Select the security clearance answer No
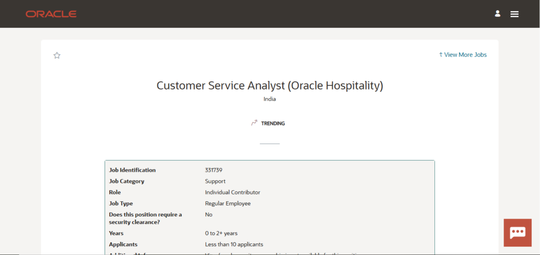Screen dimensions: 540x255 point(209,215)
